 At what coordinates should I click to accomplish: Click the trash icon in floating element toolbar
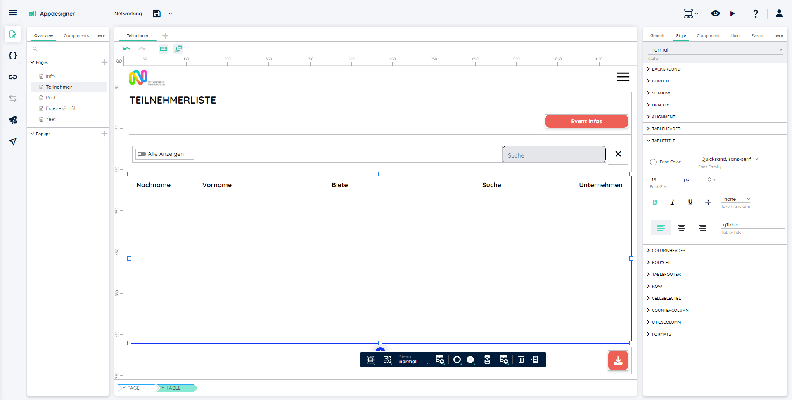click(520, 360)
